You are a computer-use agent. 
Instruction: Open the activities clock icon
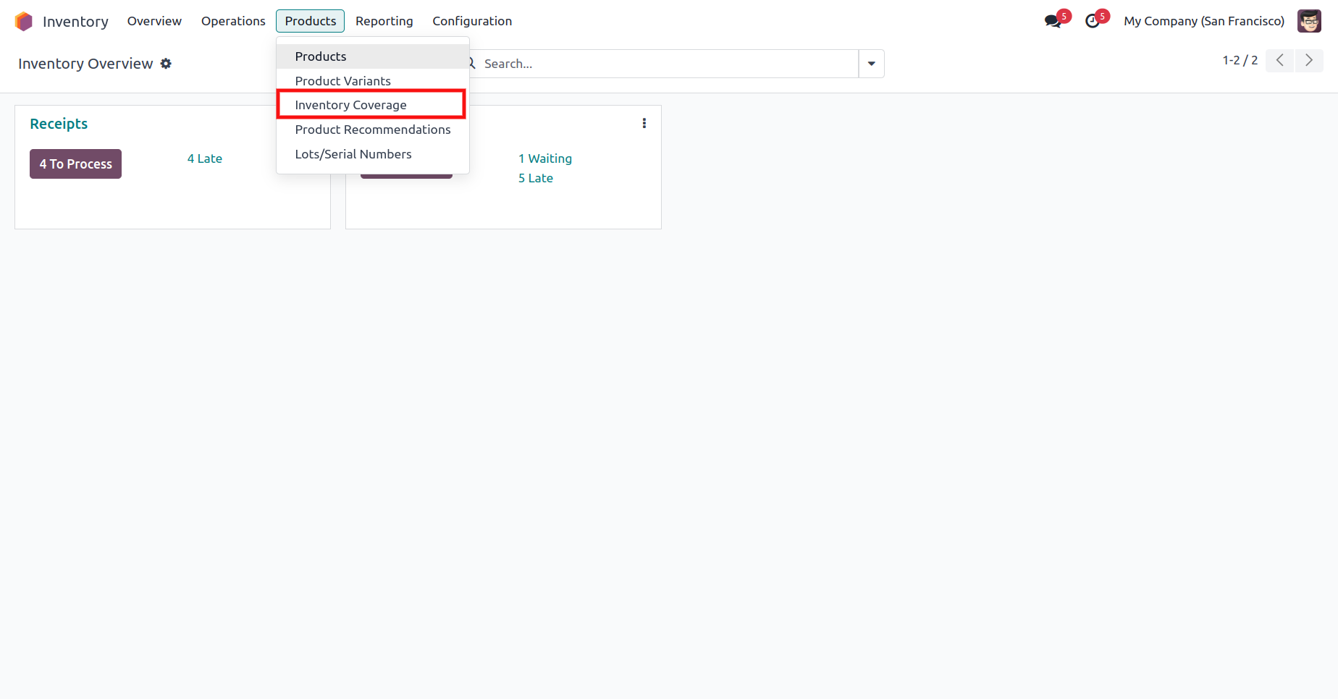pos(1093,21)
